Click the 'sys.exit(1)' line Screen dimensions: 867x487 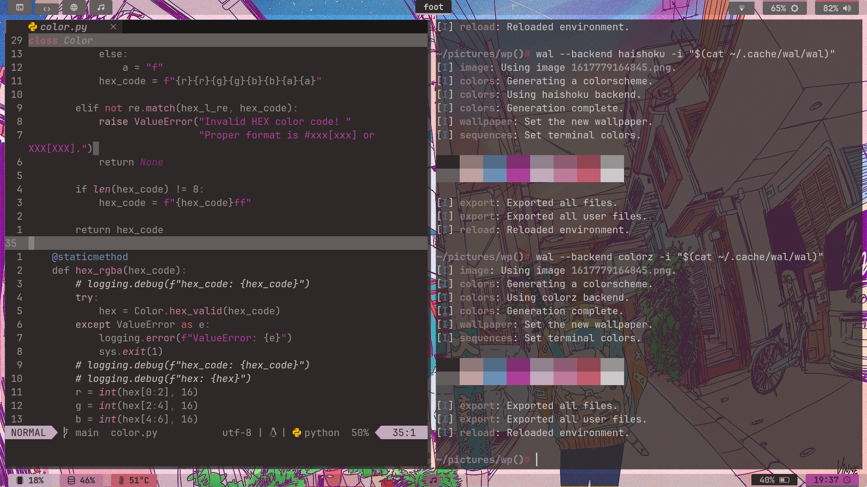[131, 352]
